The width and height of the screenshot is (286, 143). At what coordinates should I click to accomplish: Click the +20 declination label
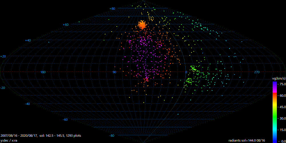[x=3, y=56]
